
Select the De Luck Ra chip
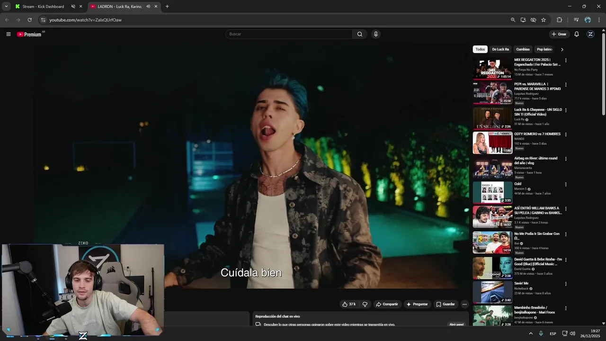click(500, 49)
